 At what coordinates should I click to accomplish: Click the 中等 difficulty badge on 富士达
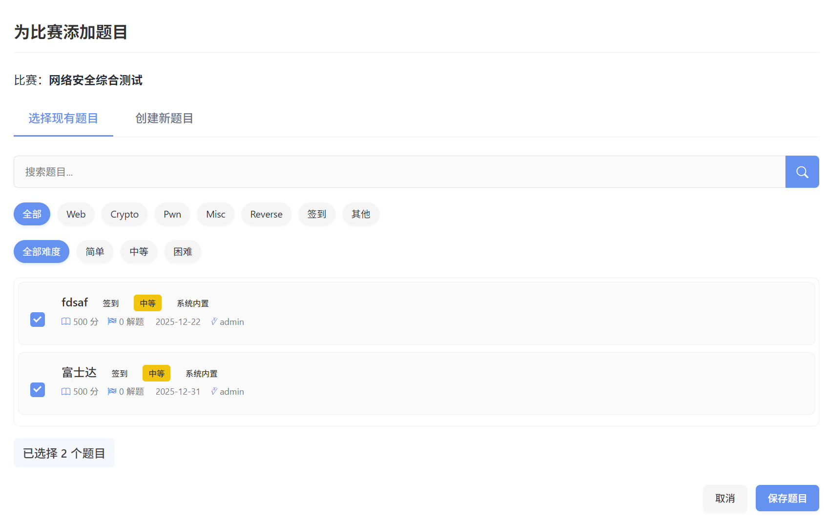tap(156, 373)
